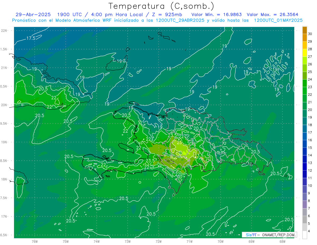This screenshot has width=317, height=245.
Task: Click the '71W' longitude axis label
Action: pyautogui.click(x=189, y=241)
